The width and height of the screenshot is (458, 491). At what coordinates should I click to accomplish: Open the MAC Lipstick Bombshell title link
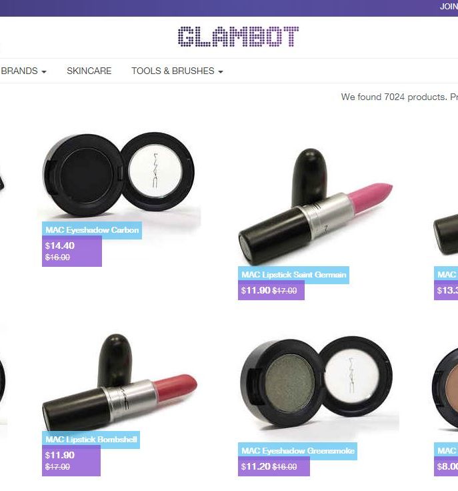91,440
